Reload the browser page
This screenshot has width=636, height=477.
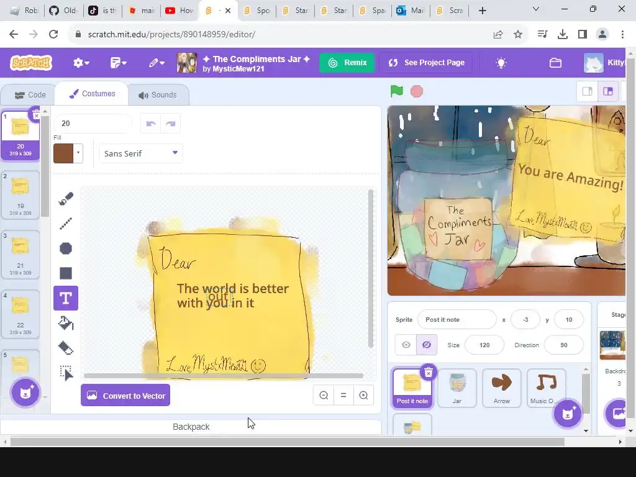pyautogui.click(x=53, y=35)
